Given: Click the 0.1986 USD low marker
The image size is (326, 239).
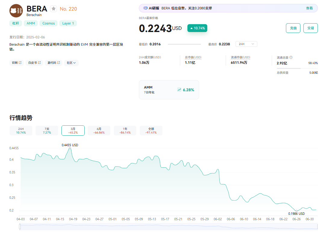Looking at the screenshot, I should (296, 211).
